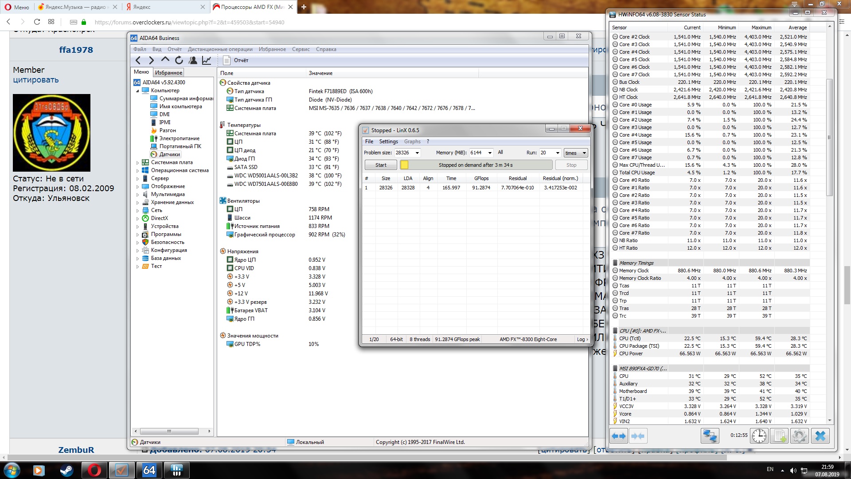The width and height of the screenshot is (851, 479).
Task: Open the Settings menu in LinX
Action: (x=388, y=141)
